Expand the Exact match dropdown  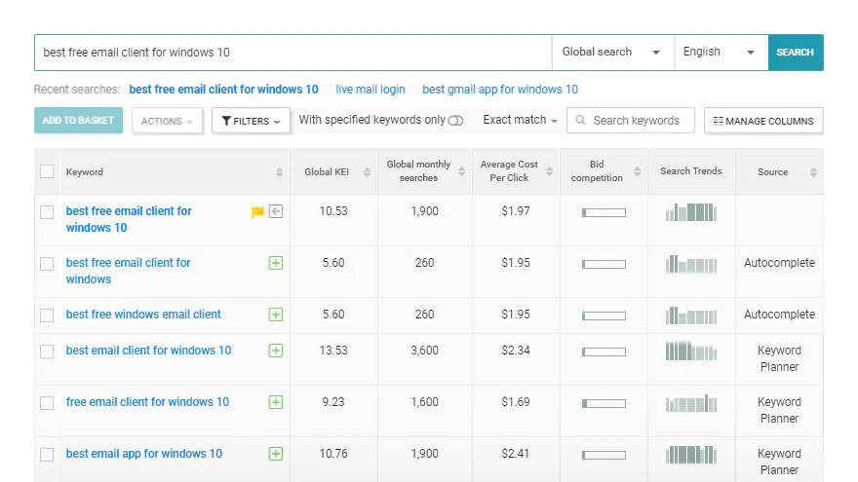pyautogui.click(x=520, y=120)
